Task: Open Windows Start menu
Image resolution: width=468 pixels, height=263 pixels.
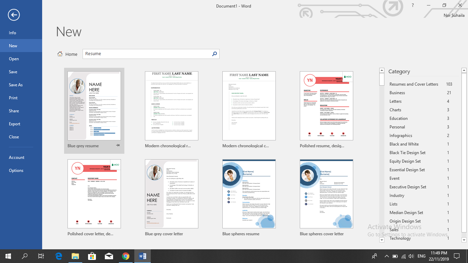Action: pos(8,256)
